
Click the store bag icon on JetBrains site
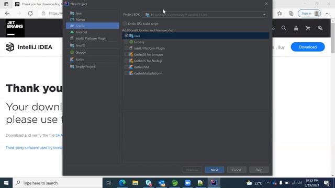(296, 28)
